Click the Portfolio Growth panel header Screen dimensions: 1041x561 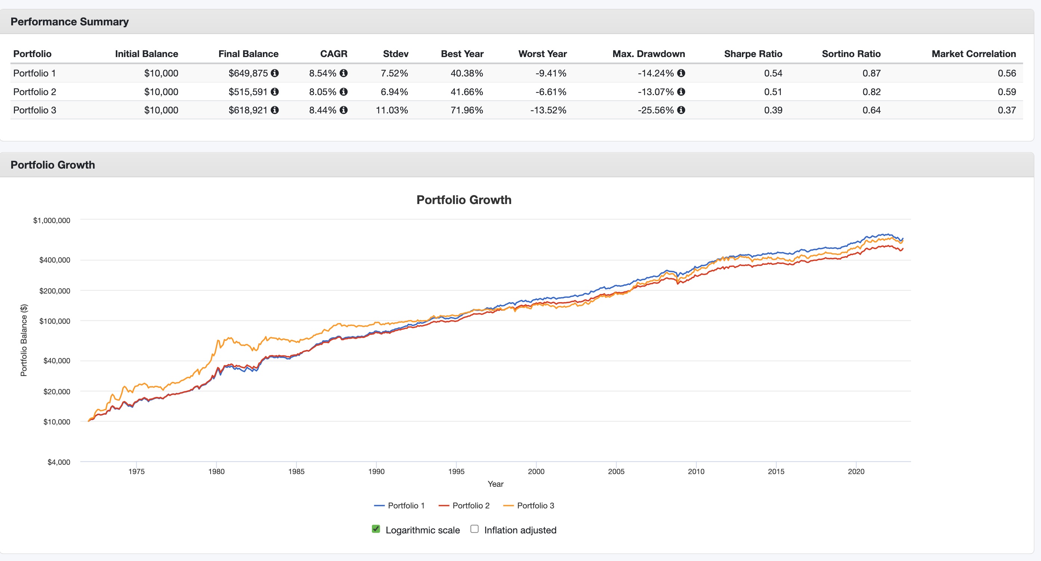[53, 164]
